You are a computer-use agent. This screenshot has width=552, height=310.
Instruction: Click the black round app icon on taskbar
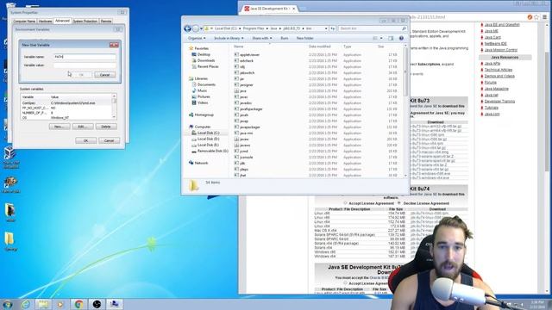(97, 304)
